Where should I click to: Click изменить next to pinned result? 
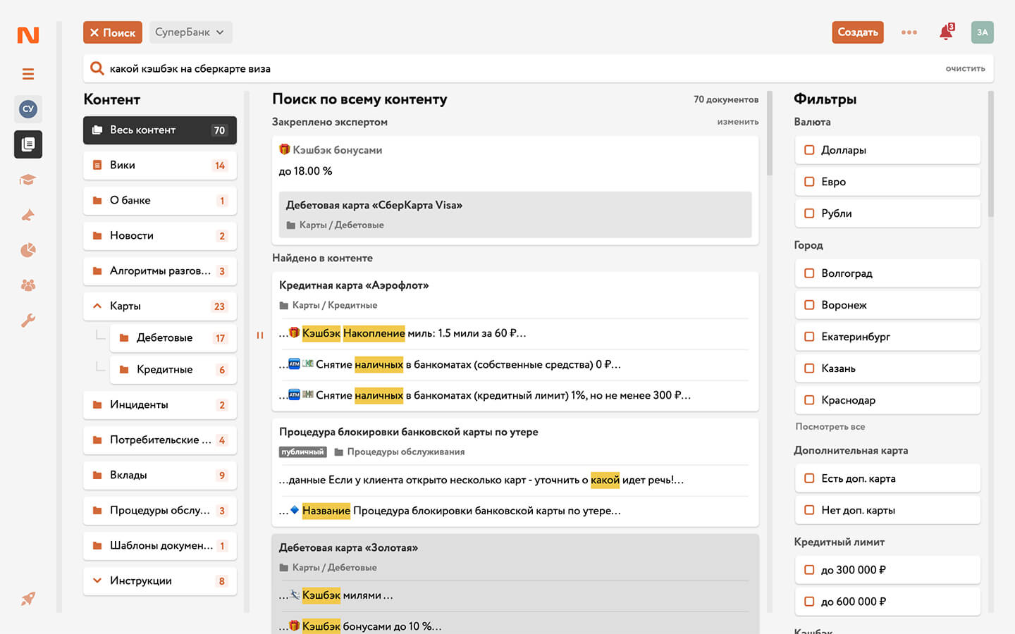pyautogui.click(x=738, y=122)
